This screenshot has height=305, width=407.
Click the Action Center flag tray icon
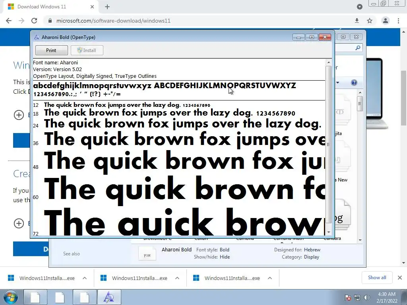348,297
